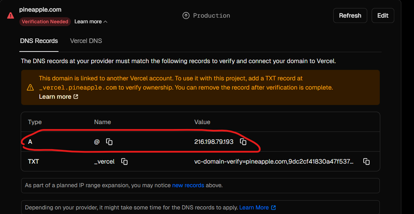Open the Vercel DNS tab
Viewport: 414px width, 214px height.
[86, 41]
